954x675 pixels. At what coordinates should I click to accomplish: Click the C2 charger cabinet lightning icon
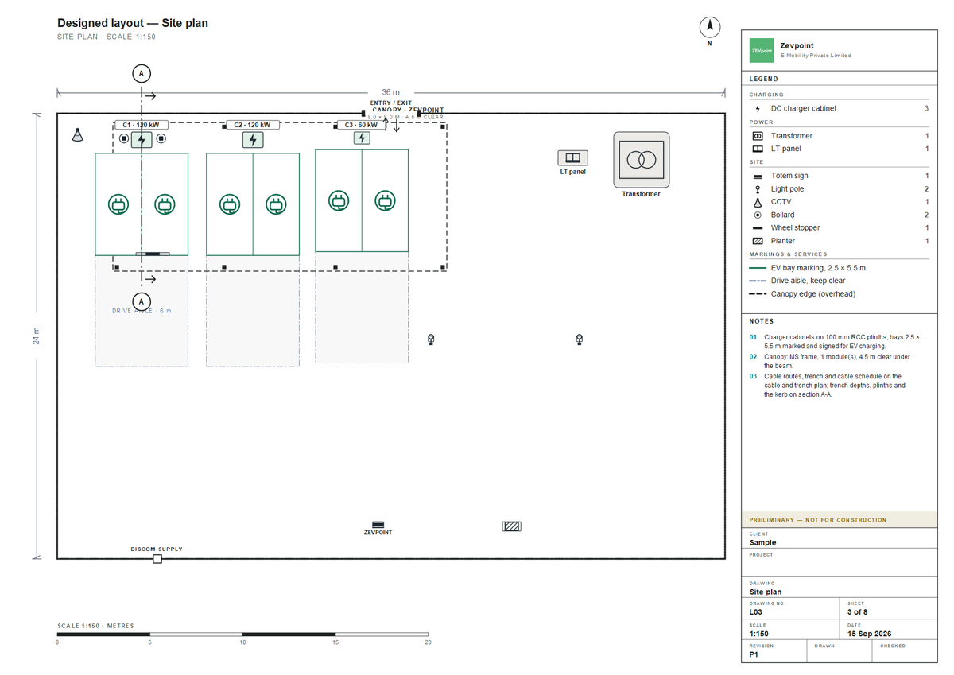pyautogui.click(x=253, y=140)
